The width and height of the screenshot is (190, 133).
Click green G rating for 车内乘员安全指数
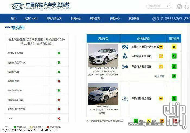[x=174, y=56]
